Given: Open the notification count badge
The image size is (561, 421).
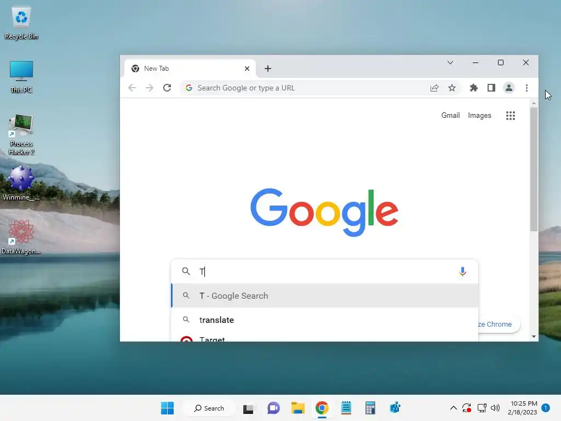Looking at the screenshot, I should 545,408.
